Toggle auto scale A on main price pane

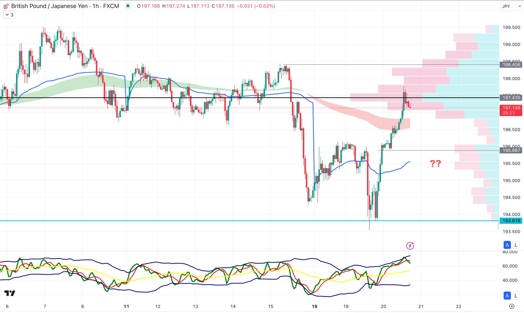point(507,245)
